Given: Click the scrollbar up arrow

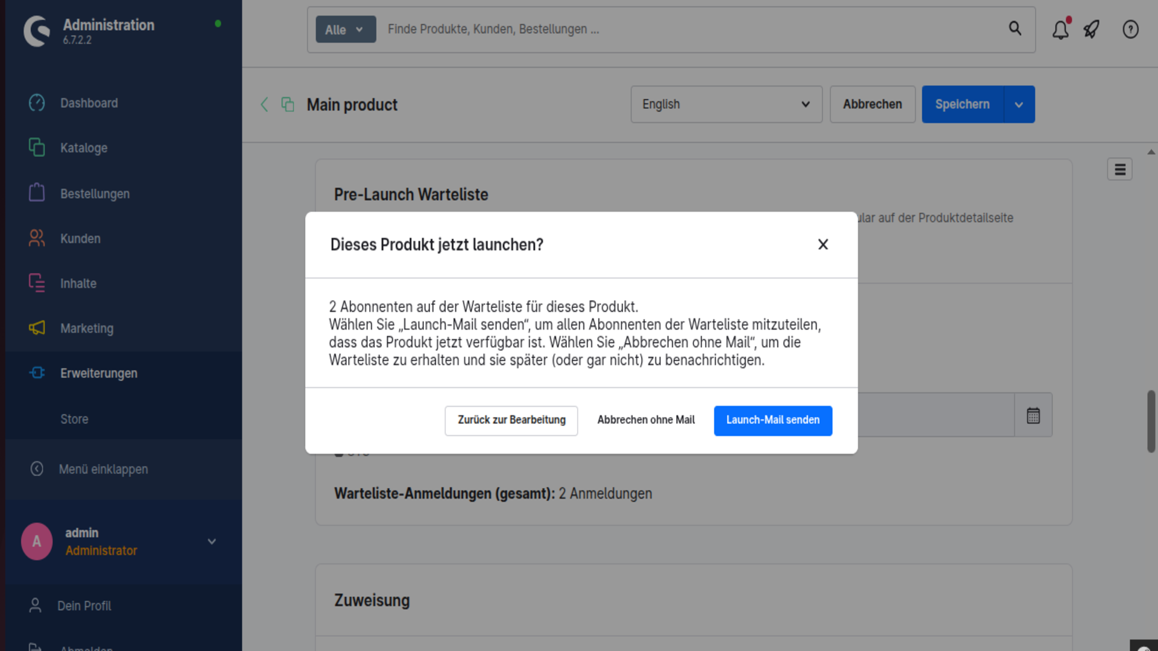Looking at the screenshot, I should tap(1151, 152).
